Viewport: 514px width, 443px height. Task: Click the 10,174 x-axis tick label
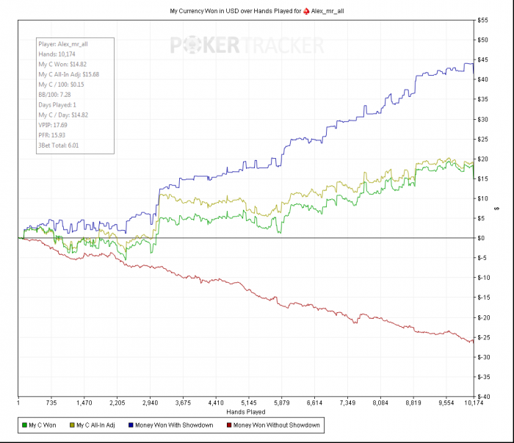click(x=474, y=403)
